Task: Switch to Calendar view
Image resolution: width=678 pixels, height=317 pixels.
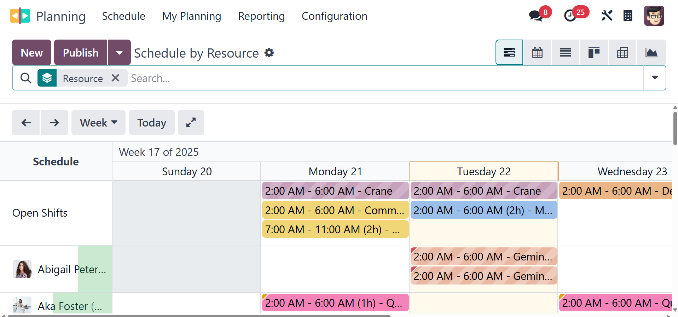Action: tap(537, 53)
